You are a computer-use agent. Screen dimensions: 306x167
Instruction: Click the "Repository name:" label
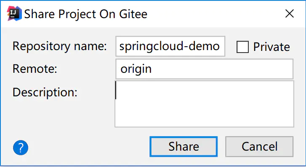59,46
